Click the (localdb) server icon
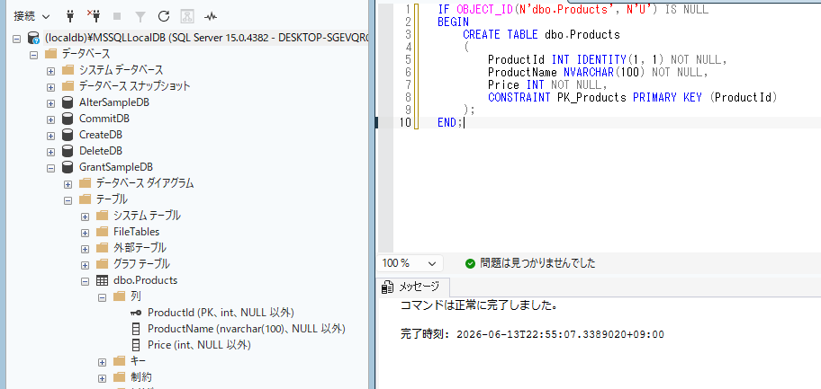Viewport: 821px width, 389px height. (33, 38)
